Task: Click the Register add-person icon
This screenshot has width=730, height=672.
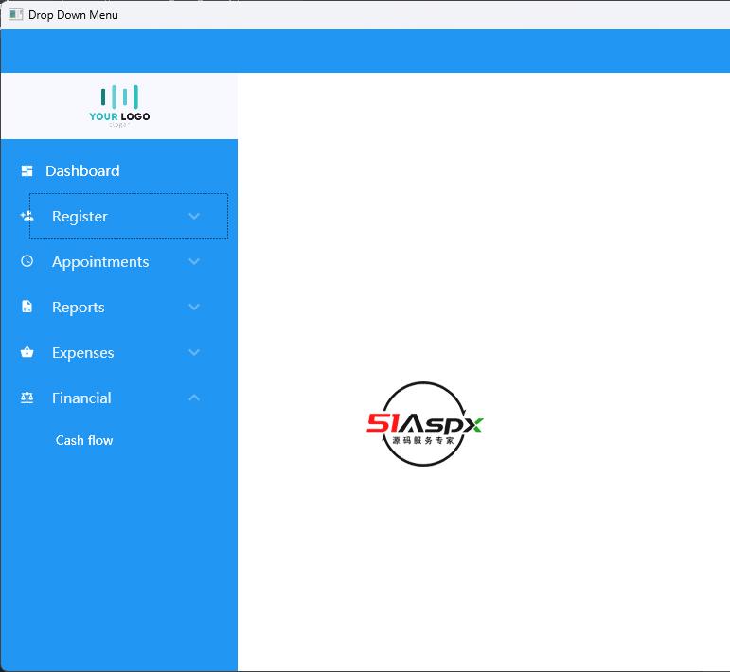Action: 27,216
